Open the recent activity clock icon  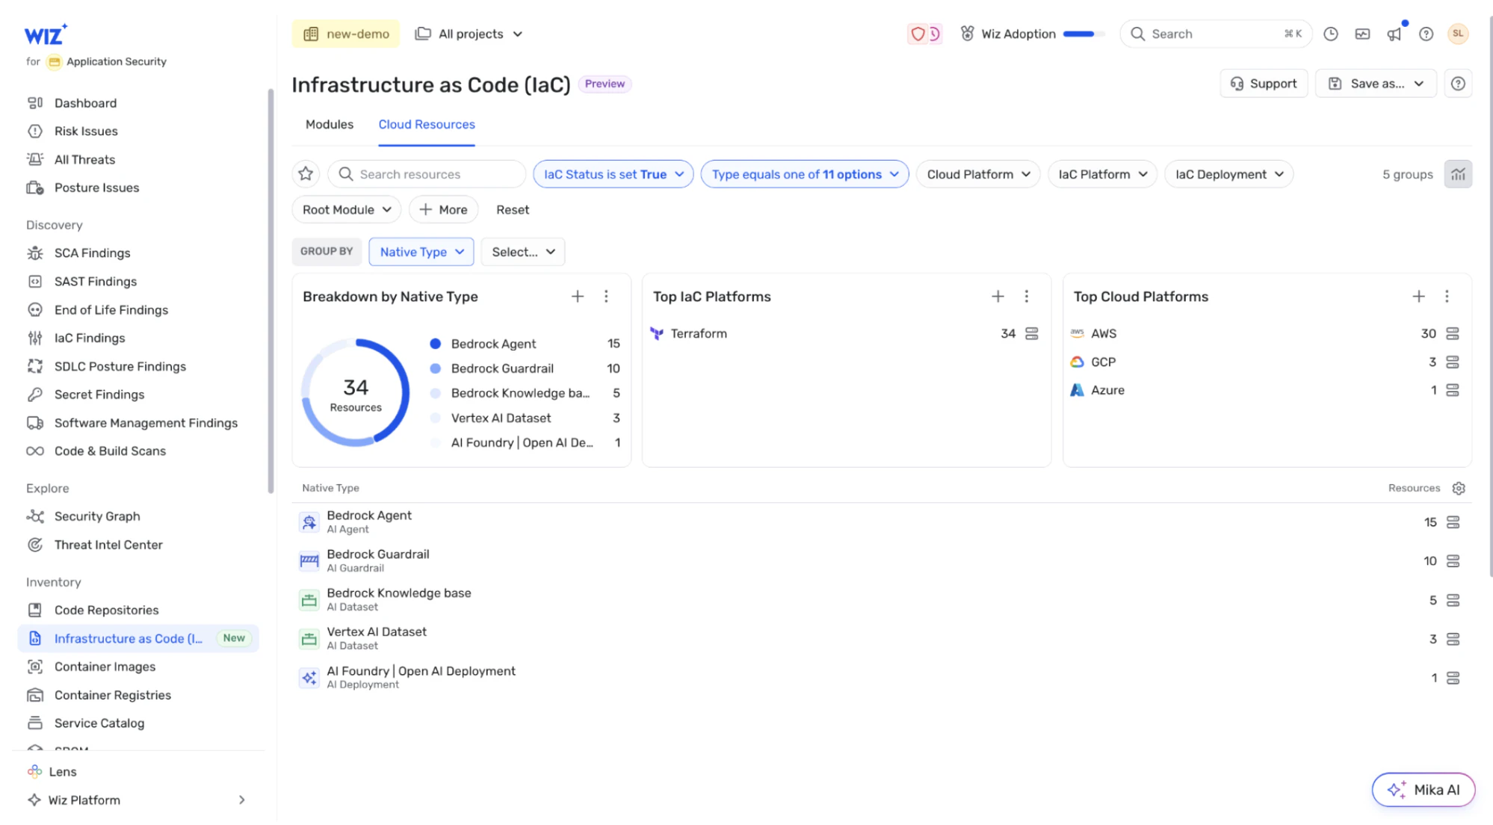pyautogui.click(x=1331, y=34)
